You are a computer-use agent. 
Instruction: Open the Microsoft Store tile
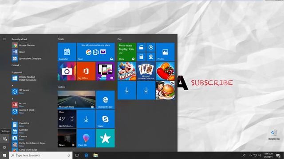coord(76,100)
